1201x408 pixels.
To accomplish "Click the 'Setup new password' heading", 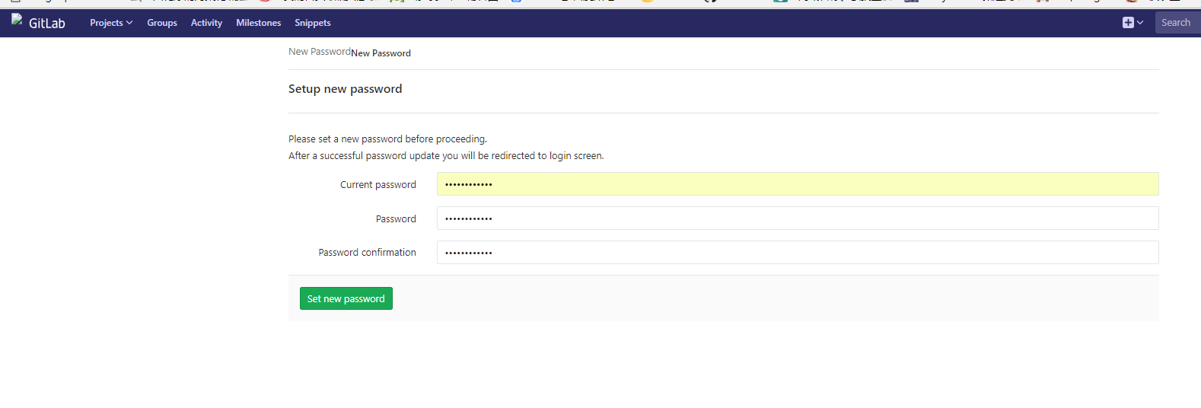I will tap(345, 89).
